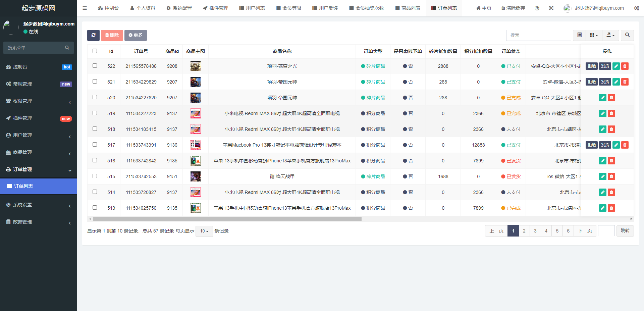The height and width of the screenshot is (311, 644).
Task: Enter fullscreen using the expand arrows icon
Action: [551, 8]
